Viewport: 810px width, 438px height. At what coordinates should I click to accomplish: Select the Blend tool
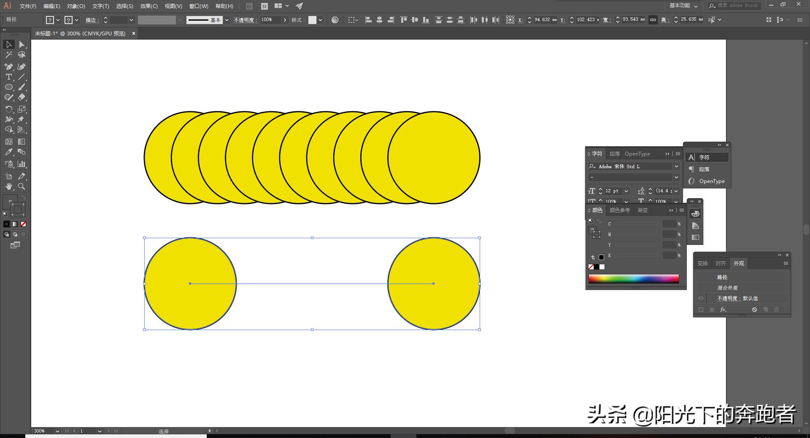[22, 152]
